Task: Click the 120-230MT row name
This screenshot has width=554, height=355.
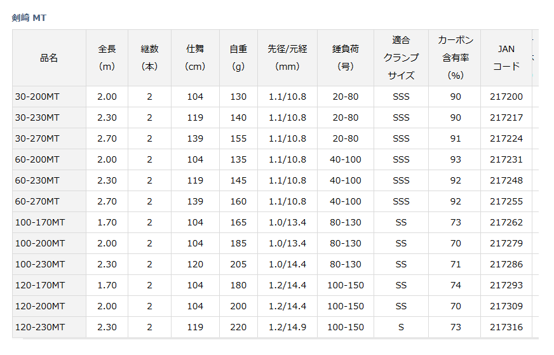Action: (x=40, y=327)
